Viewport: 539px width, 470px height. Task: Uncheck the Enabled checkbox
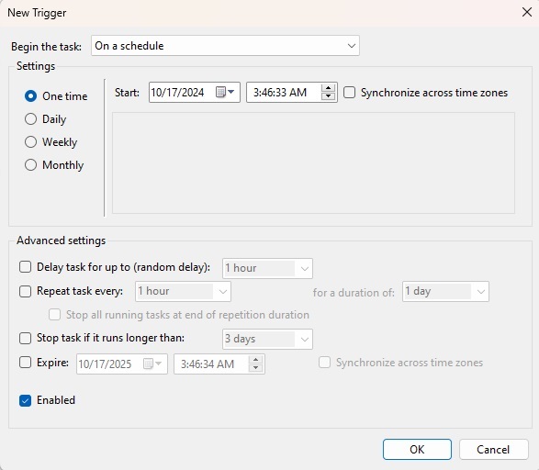(x=25, y=400)
